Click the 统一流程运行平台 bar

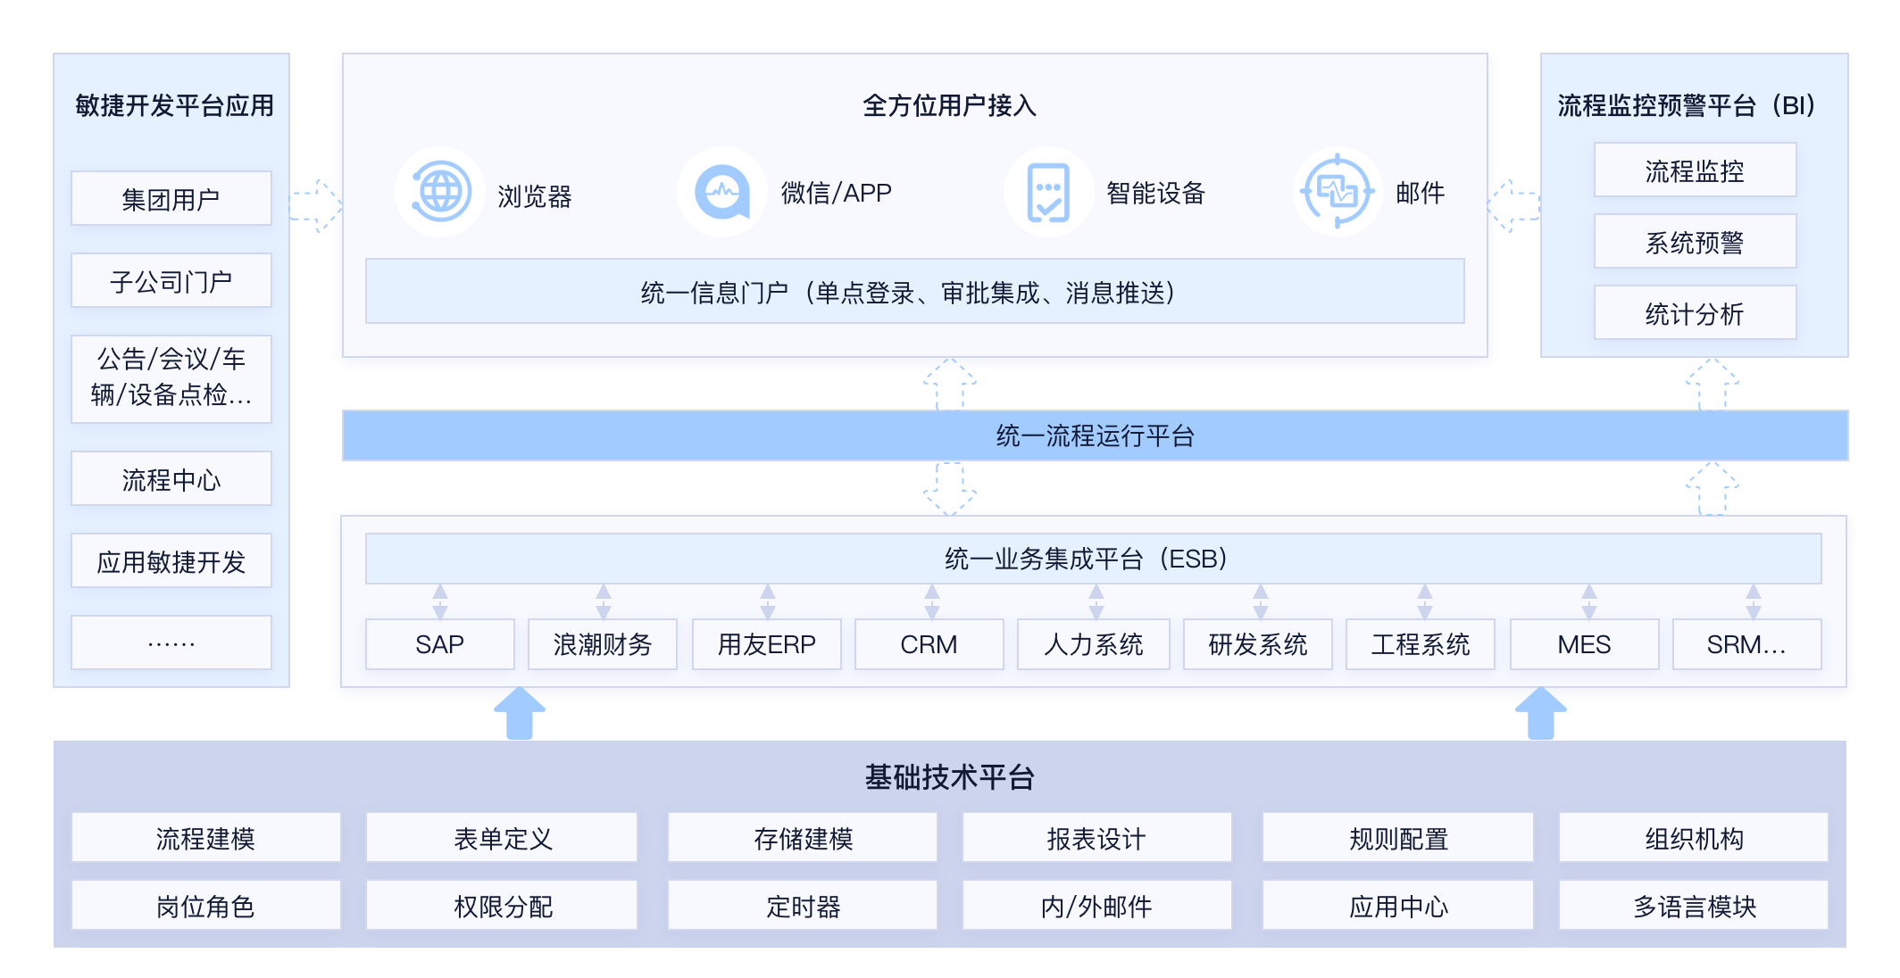click(1096, 435)
